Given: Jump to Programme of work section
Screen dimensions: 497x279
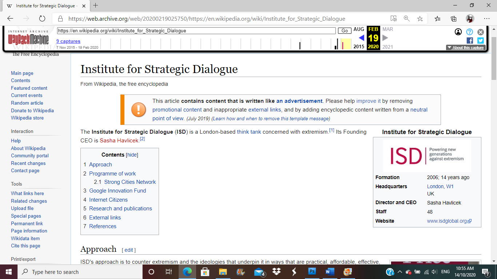Looking at the screenshot, I should 112,174.
